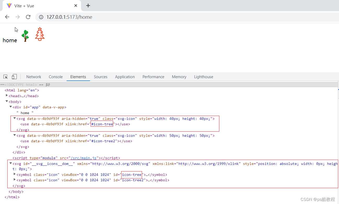Image resolution: width=339 pixels, height=204 pixels.
Task: Switch to the Console tab
Action: pyautogui.click(x=55, y=77)
